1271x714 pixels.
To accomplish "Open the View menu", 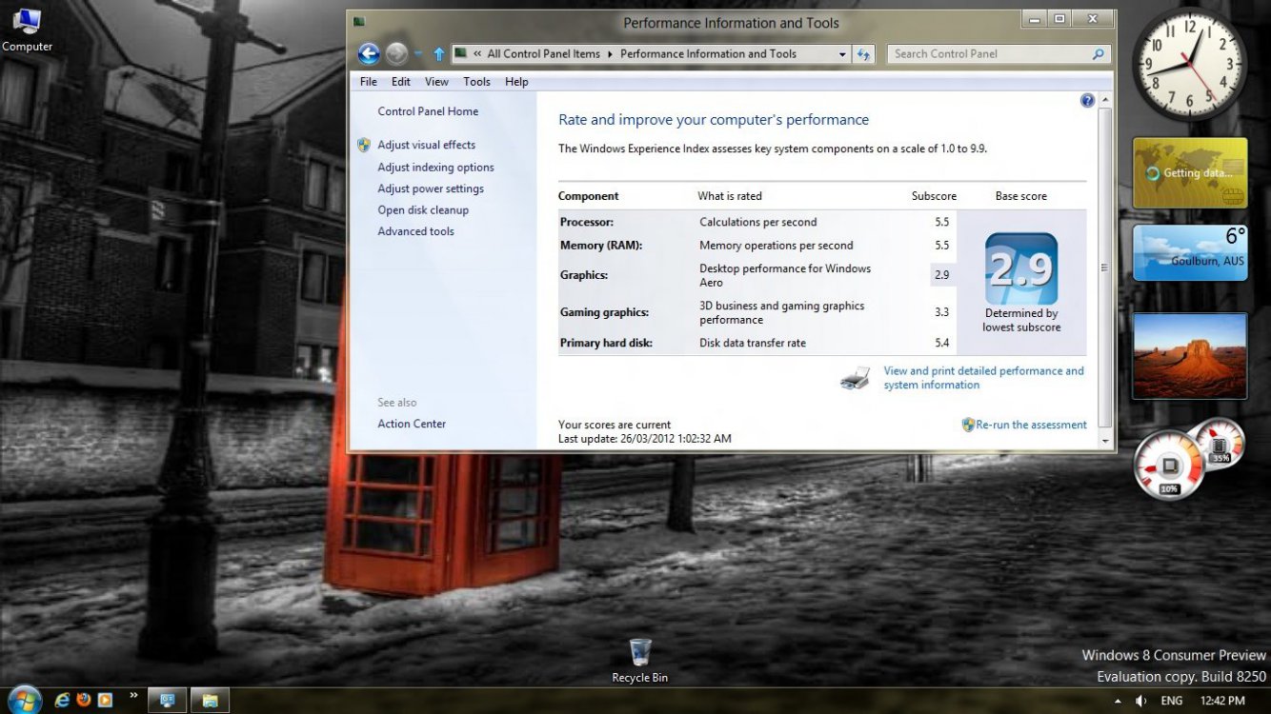I will pyautogui.click(x=436, y=82).
